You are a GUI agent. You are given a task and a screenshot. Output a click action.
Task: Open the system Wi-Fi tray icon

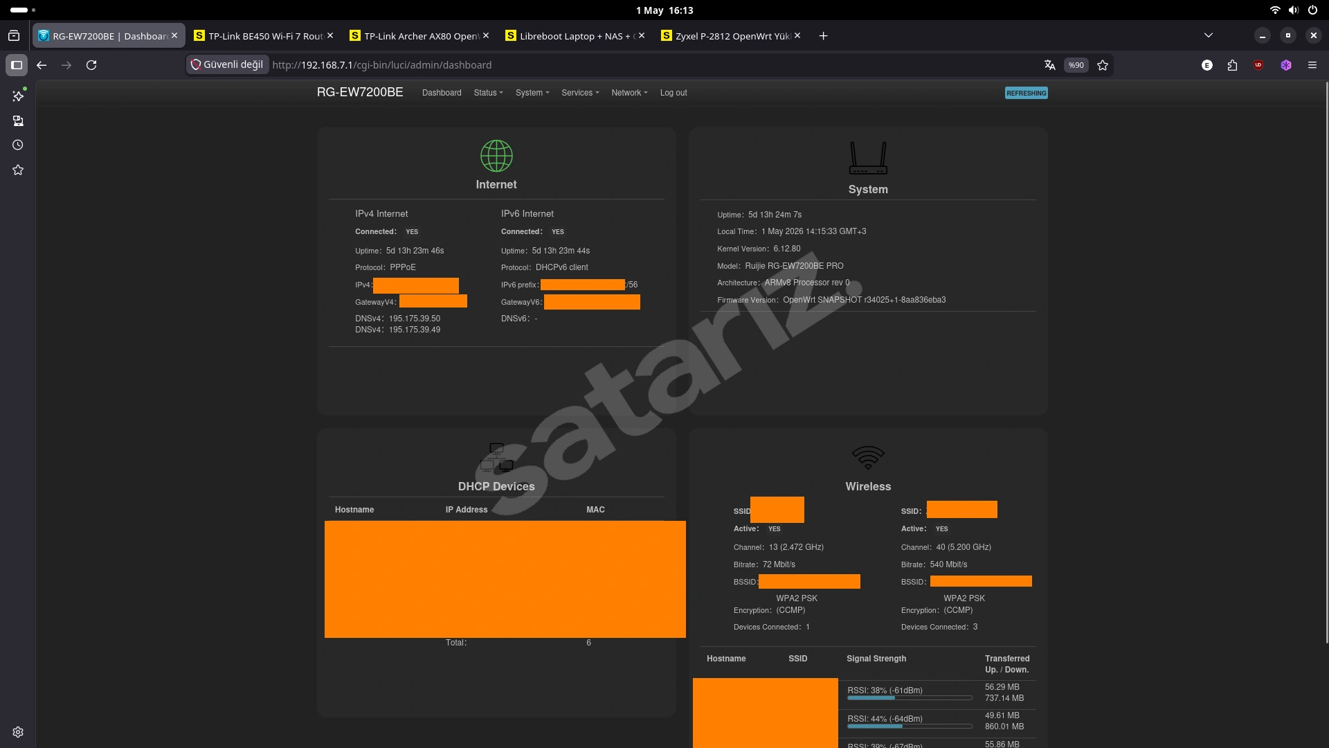point(1275,10)
